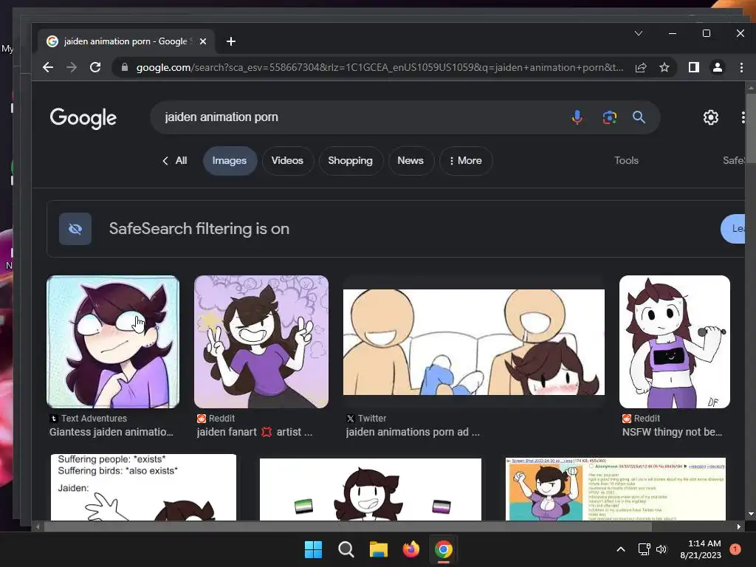Start voice search with the microphone icon
The height and width of the screenshot is (567, 756).
pyautogui.click(x=577, y=117)
